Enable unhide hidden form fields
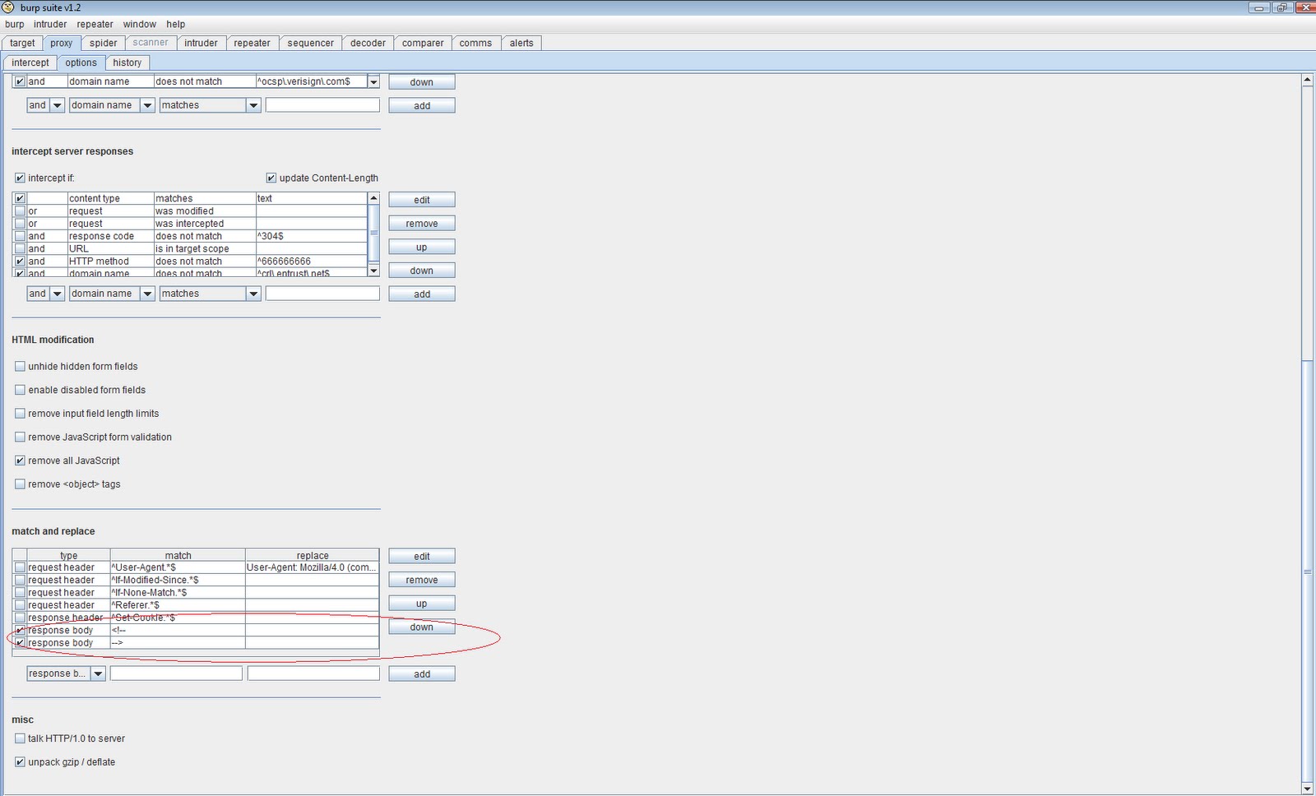 (x=20, y=367)
